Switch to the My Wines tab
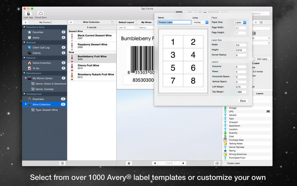This screenshot has width=297, height=186. (146, 22)
